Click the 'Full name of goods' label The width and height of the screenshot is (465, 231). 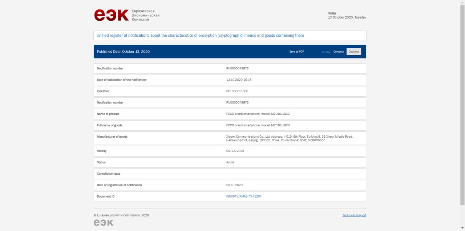tap(109, 125)
